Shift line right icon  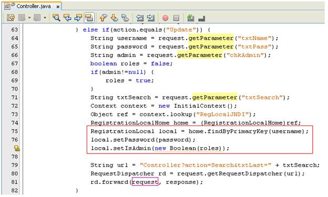tap(151, 18)
